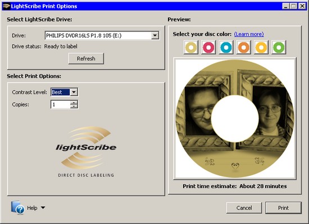The image size is (309, 224).
Task: Select the orange disc color
Action: click(x=244, y=48)
